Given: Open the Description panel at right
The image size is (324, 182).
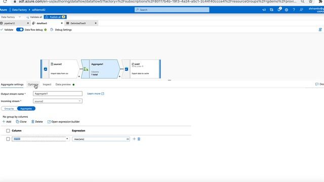Looking at the screenshot, I should (319, 84).
